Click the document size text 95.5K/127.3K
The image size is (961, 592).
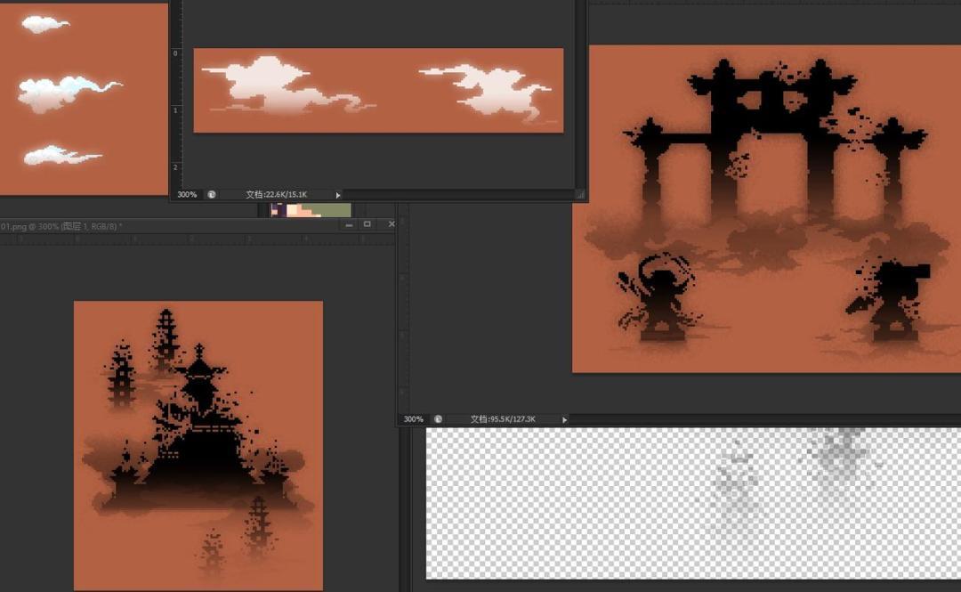coord(503,419)
